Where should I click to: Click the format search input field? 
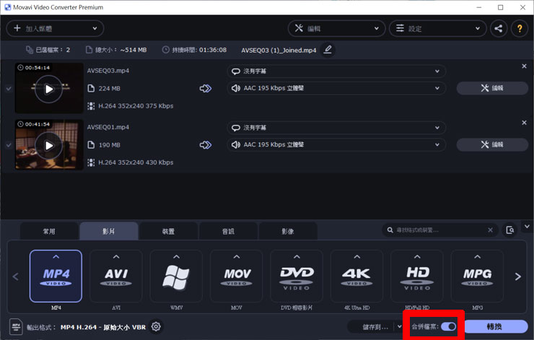(439, 230)
